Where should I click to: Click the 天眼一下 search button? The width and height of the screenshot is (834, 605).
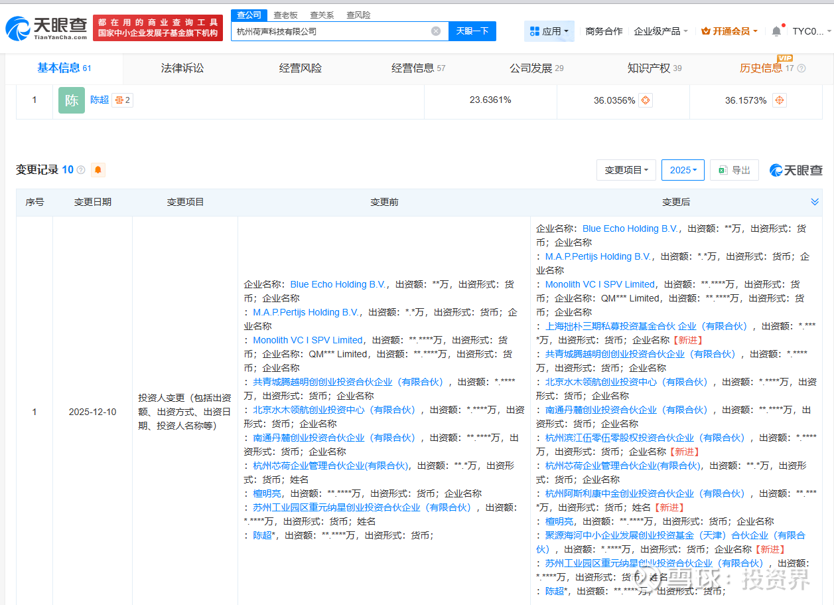click(472, 31)
